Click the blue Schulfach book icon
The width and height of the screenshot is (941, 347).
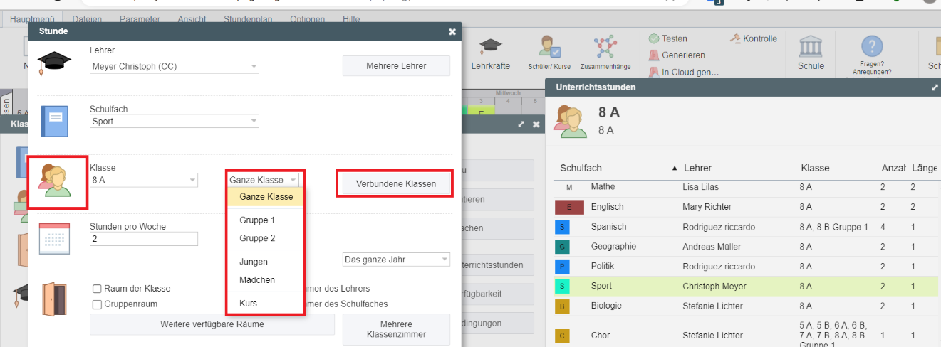54,121
